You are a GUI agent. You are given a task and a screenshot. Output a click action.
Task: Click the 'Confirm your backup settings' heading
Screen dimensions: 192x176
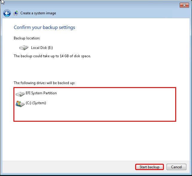click(44, 27)
